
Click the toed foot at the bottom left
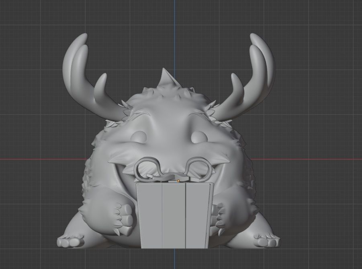pyautogui.click(x=70, y=241)
